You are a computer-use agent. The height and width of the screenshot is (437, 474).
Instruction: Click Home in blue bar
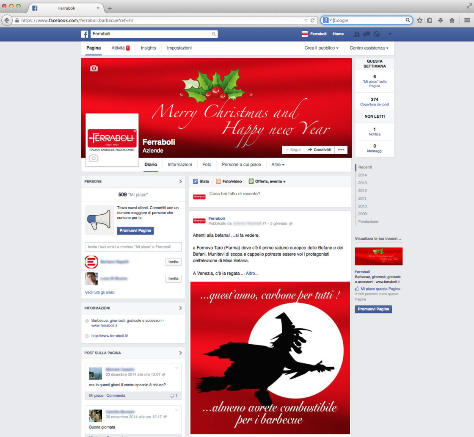338,34
